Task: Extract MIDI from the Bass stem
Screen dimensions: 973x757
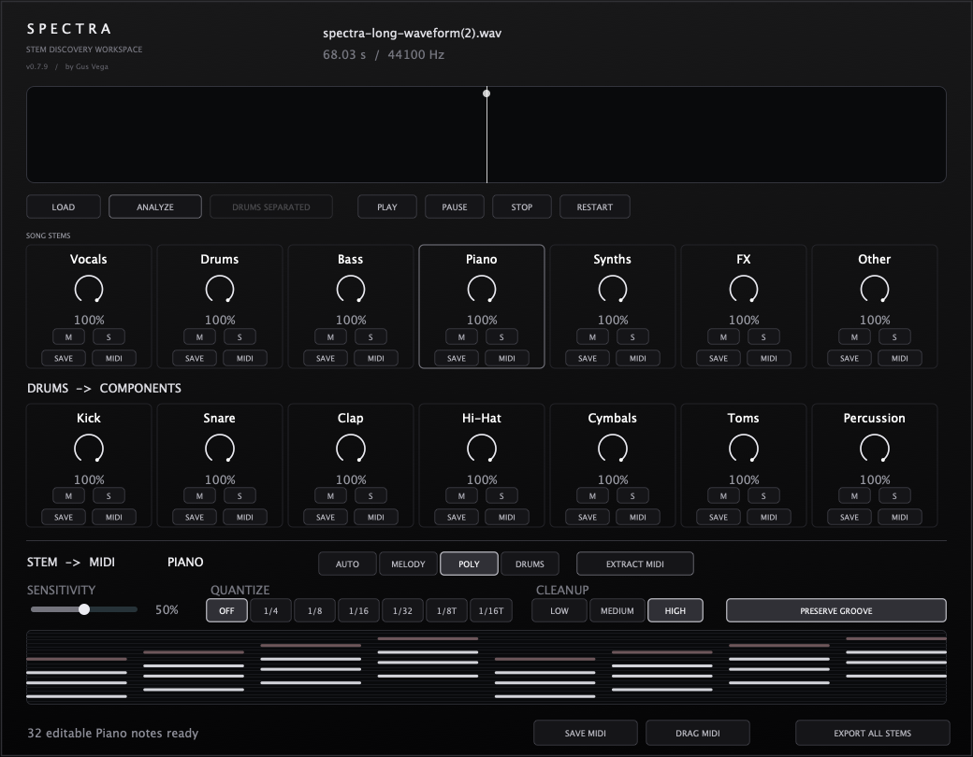Action: click(x=375, y=358)
